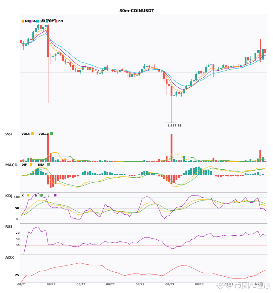Click the orange MA legend swatch
This screenshot has height=293, width=273.
click(x=23, y=21)
